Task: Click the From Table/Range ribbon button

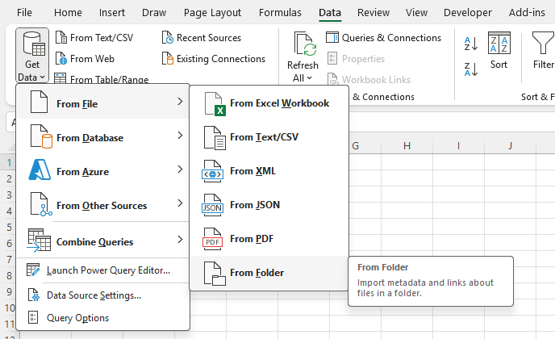Action: click(x=101, y=79)
